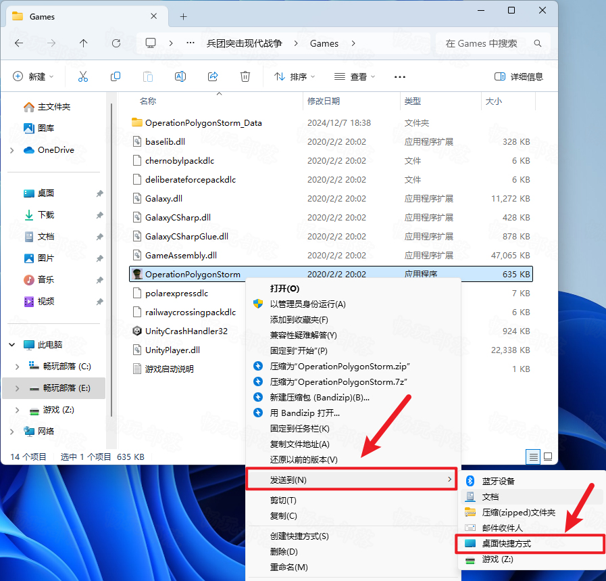Open Gallery in the sidebar
Image resolution: width=606 pixels, height=581 pixels.
[x=39, y=128]
